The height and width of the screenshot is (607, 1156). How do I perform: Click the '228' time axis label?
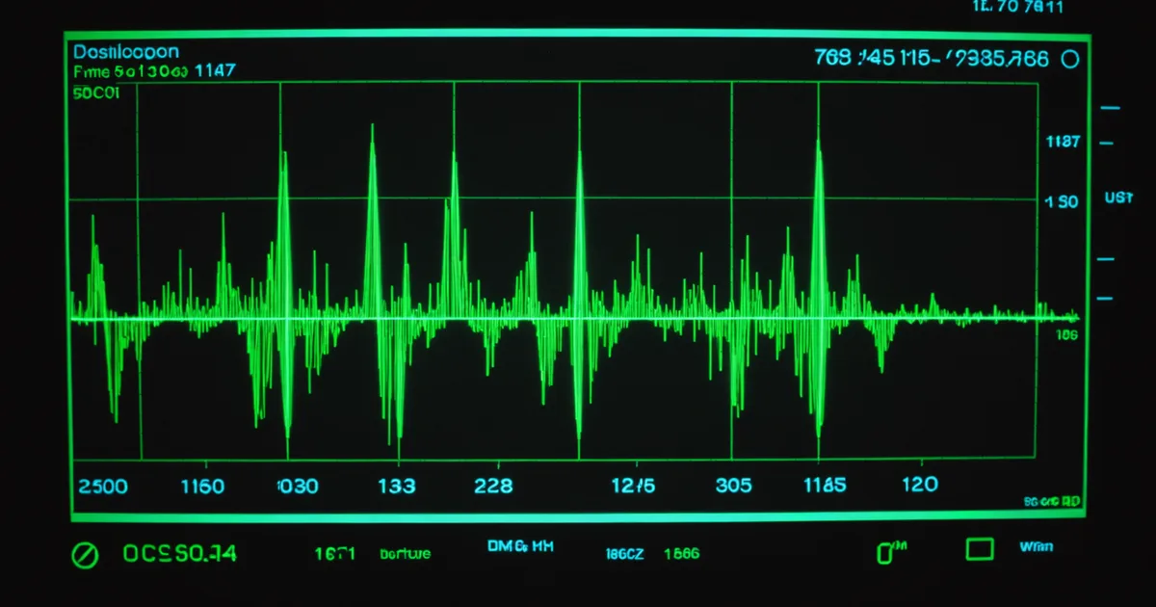tap(494, 486)
